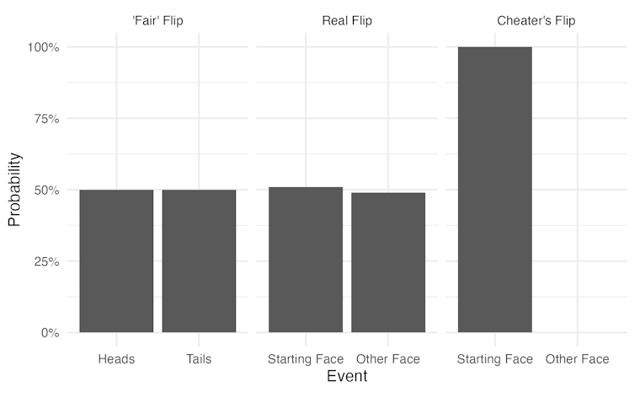The height and width of the screenshot is (393, 635).
Task: Click the Heads x-axis label
Action: (116, 359)
